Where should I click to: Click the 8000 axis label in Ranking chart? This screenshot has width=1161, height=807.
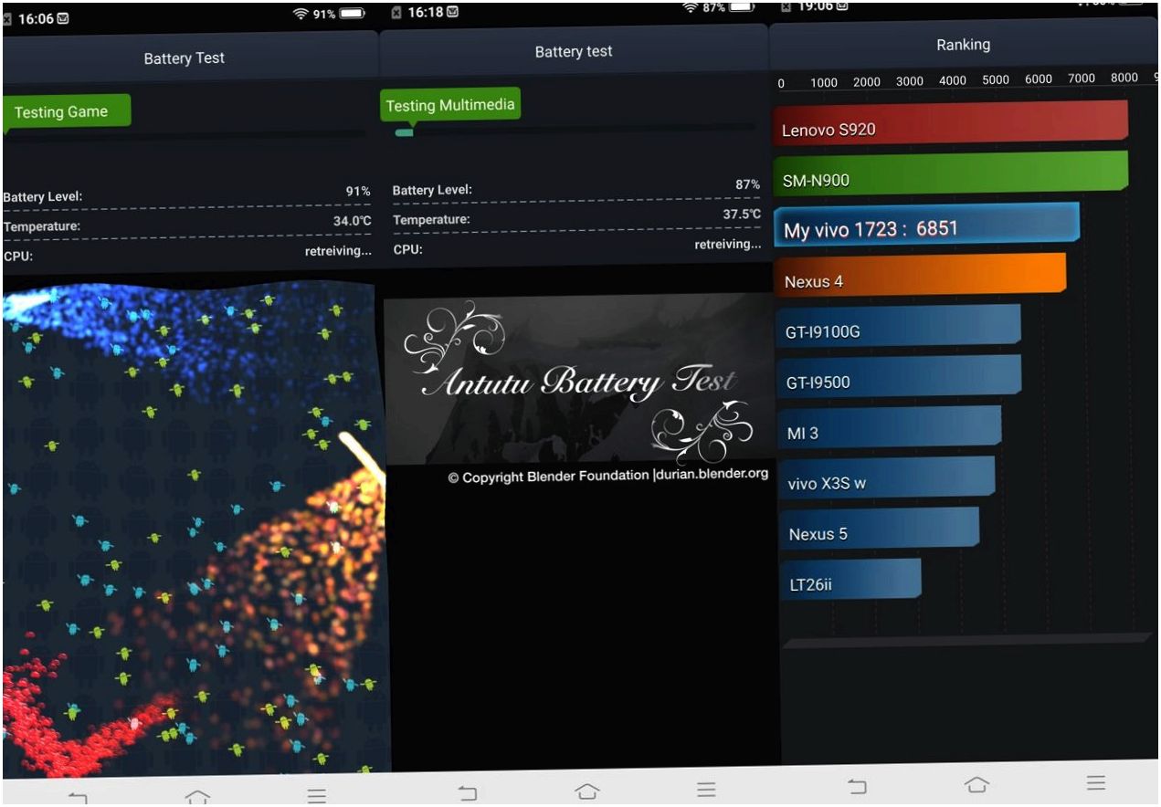pos(1124,79)
